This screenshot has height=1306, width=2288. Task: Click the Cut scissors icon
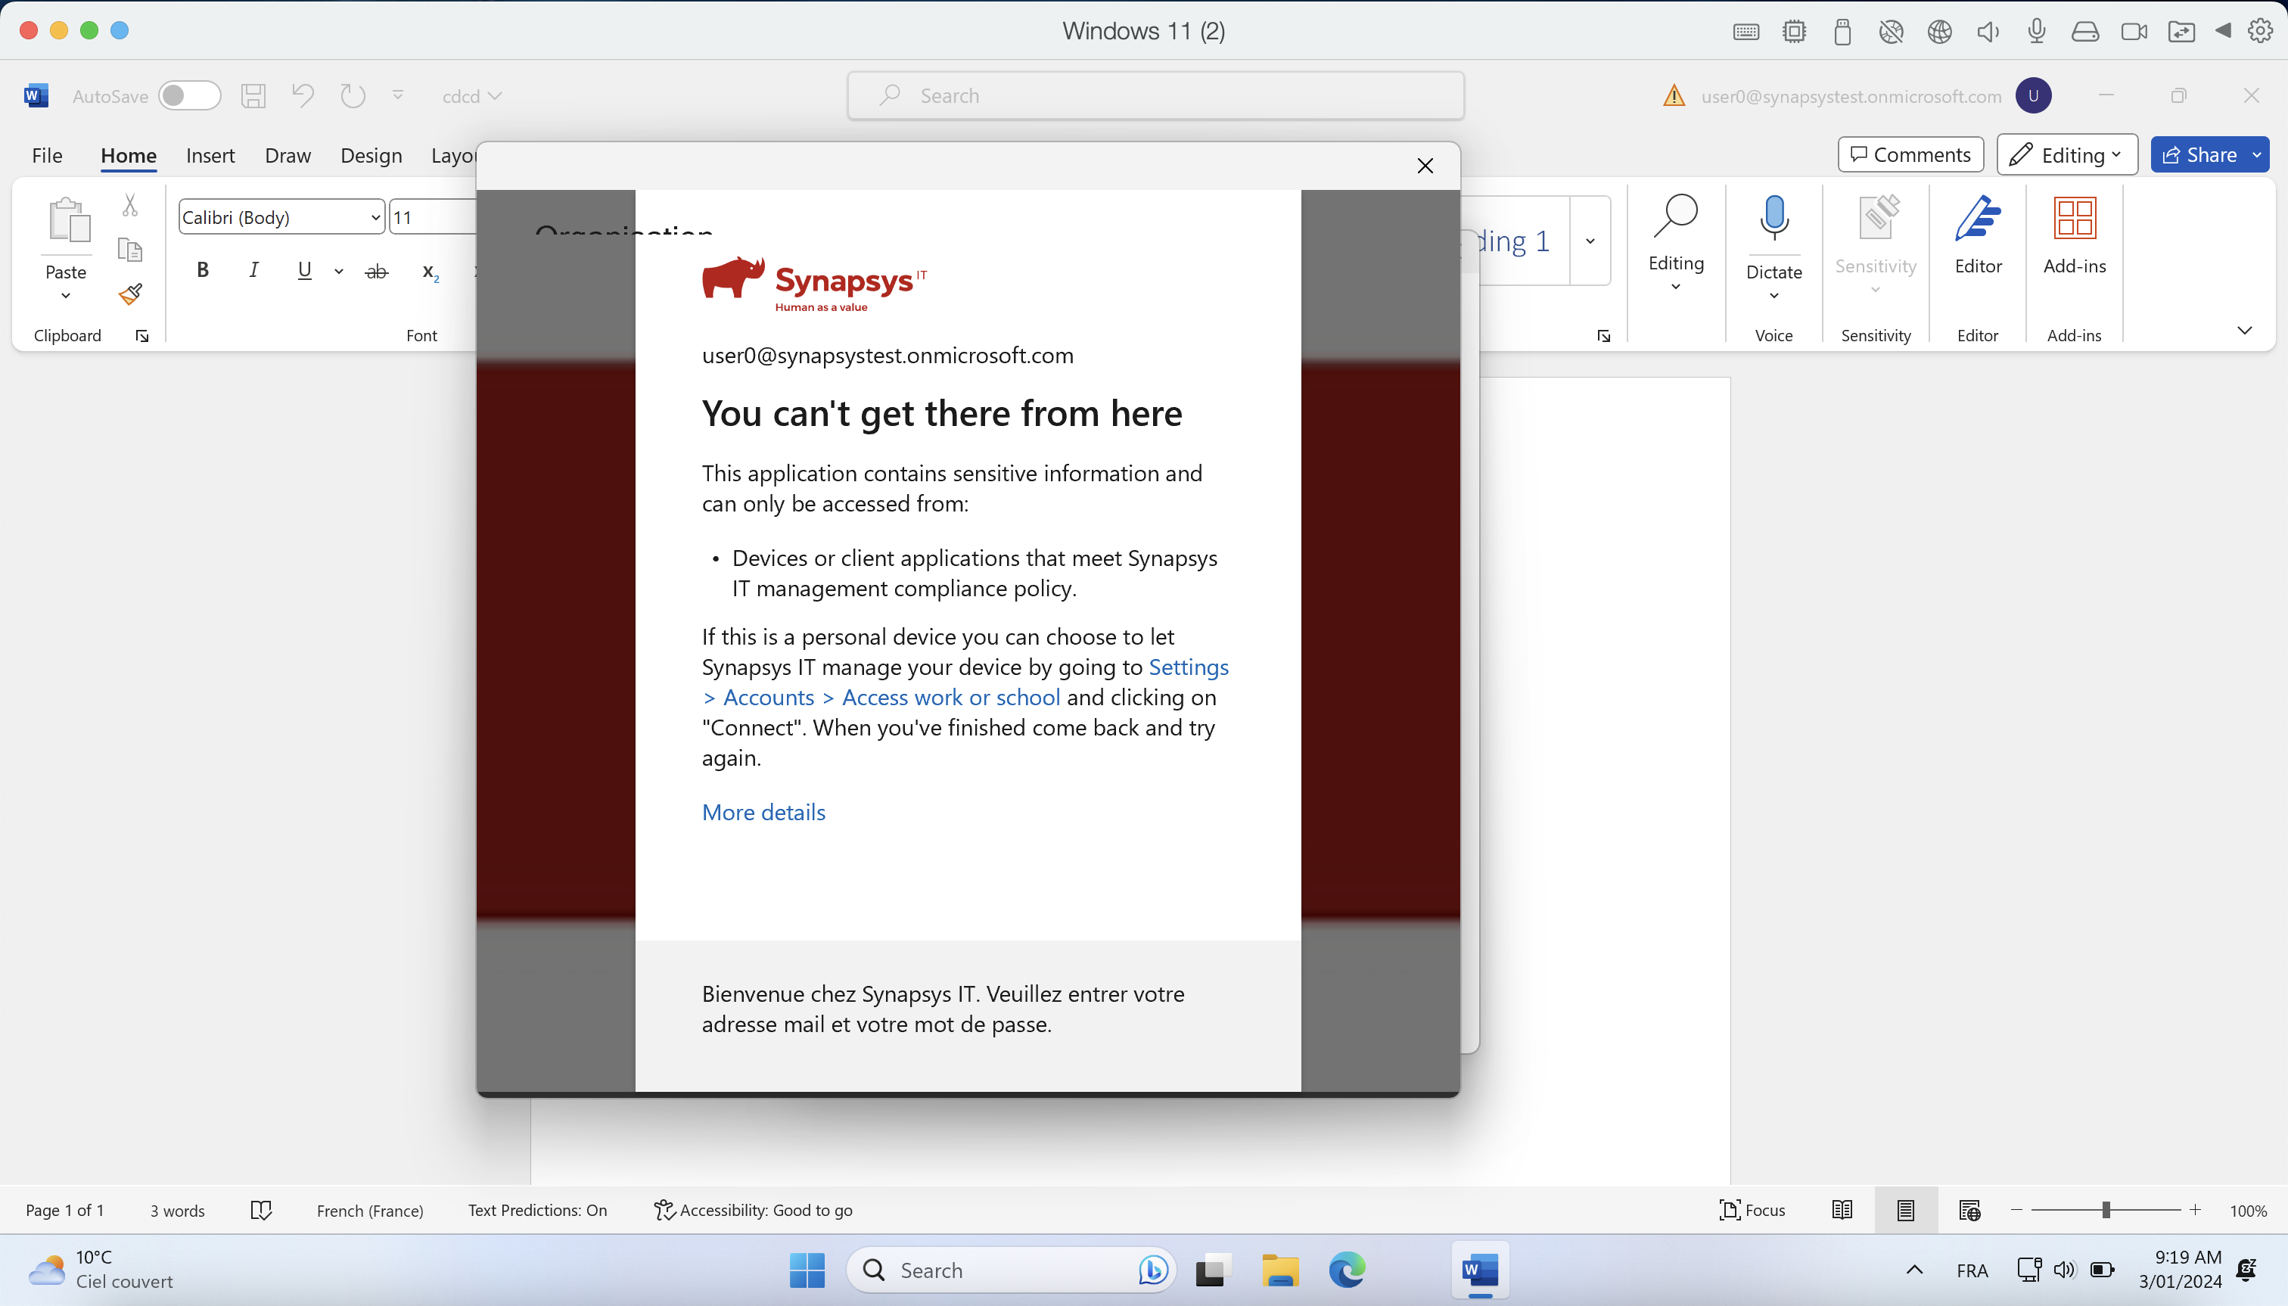(130, 205)
